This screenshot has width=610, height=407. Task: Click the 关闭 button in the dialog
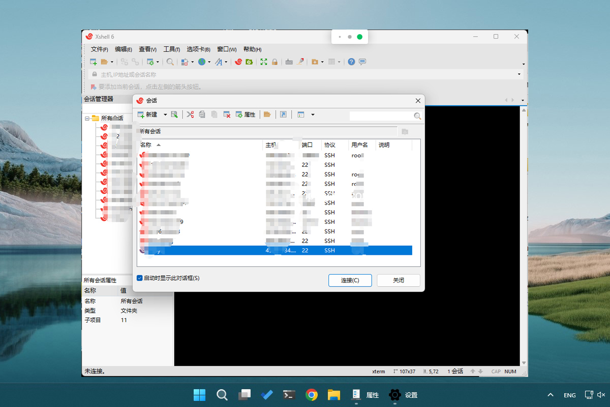click(x=399, y=280)
